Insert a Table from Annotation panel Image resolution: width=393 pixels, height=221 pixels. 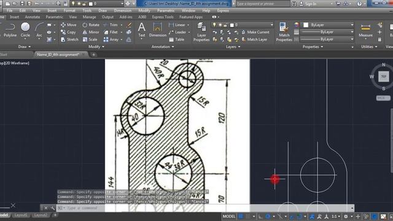176,39
